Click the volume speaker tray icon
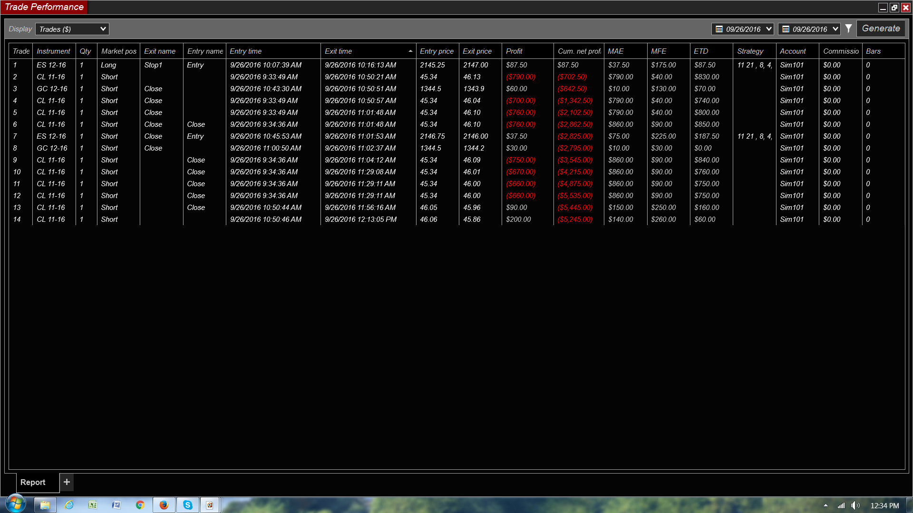The width and height of the screenshot is (913, 513). pyautogui.click(x=855, y=505)
